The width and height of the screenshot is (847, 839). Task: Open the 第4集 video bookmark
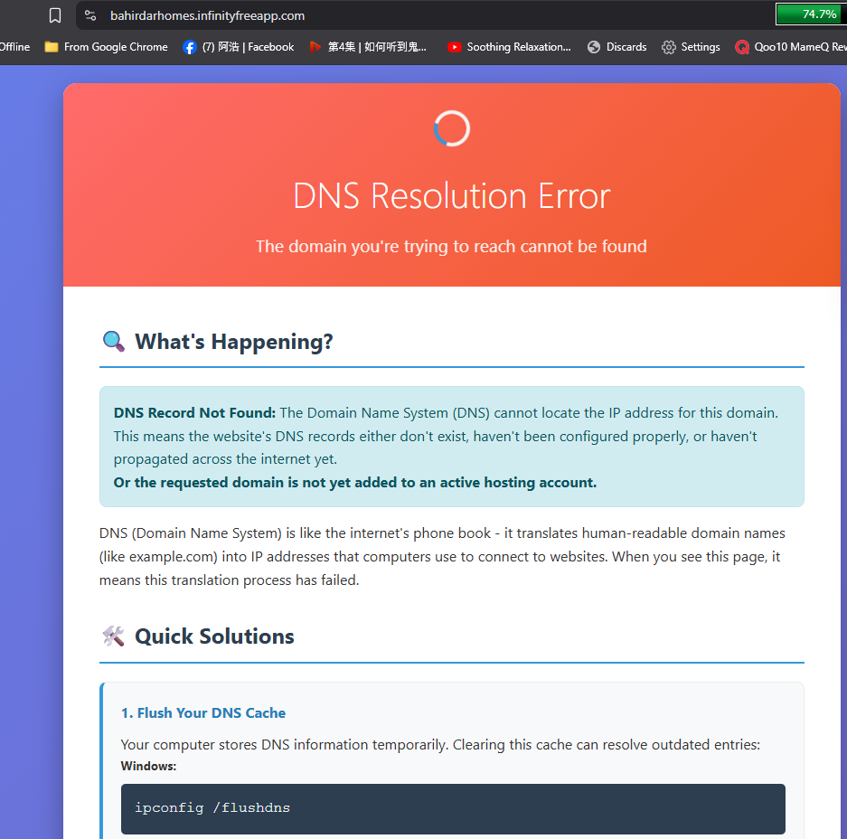click(x=377, y=47)
